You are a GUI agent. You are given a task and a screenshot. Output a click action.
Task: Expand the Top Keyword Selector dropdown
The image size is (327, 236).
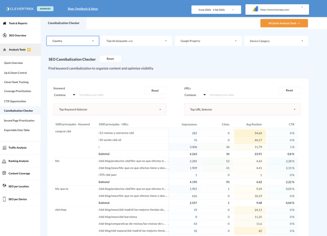coord(110,109)
